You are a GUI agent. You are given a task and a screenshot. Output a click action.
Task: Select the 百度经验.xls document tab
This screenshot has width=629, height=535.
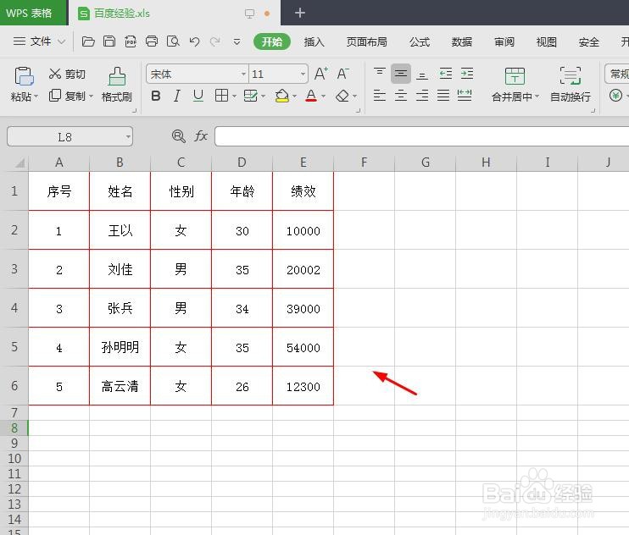pos(175,13)
